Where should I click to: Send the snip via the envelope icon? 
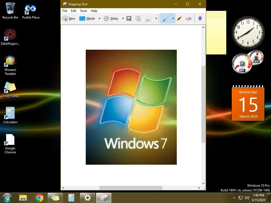pos(148,19)
